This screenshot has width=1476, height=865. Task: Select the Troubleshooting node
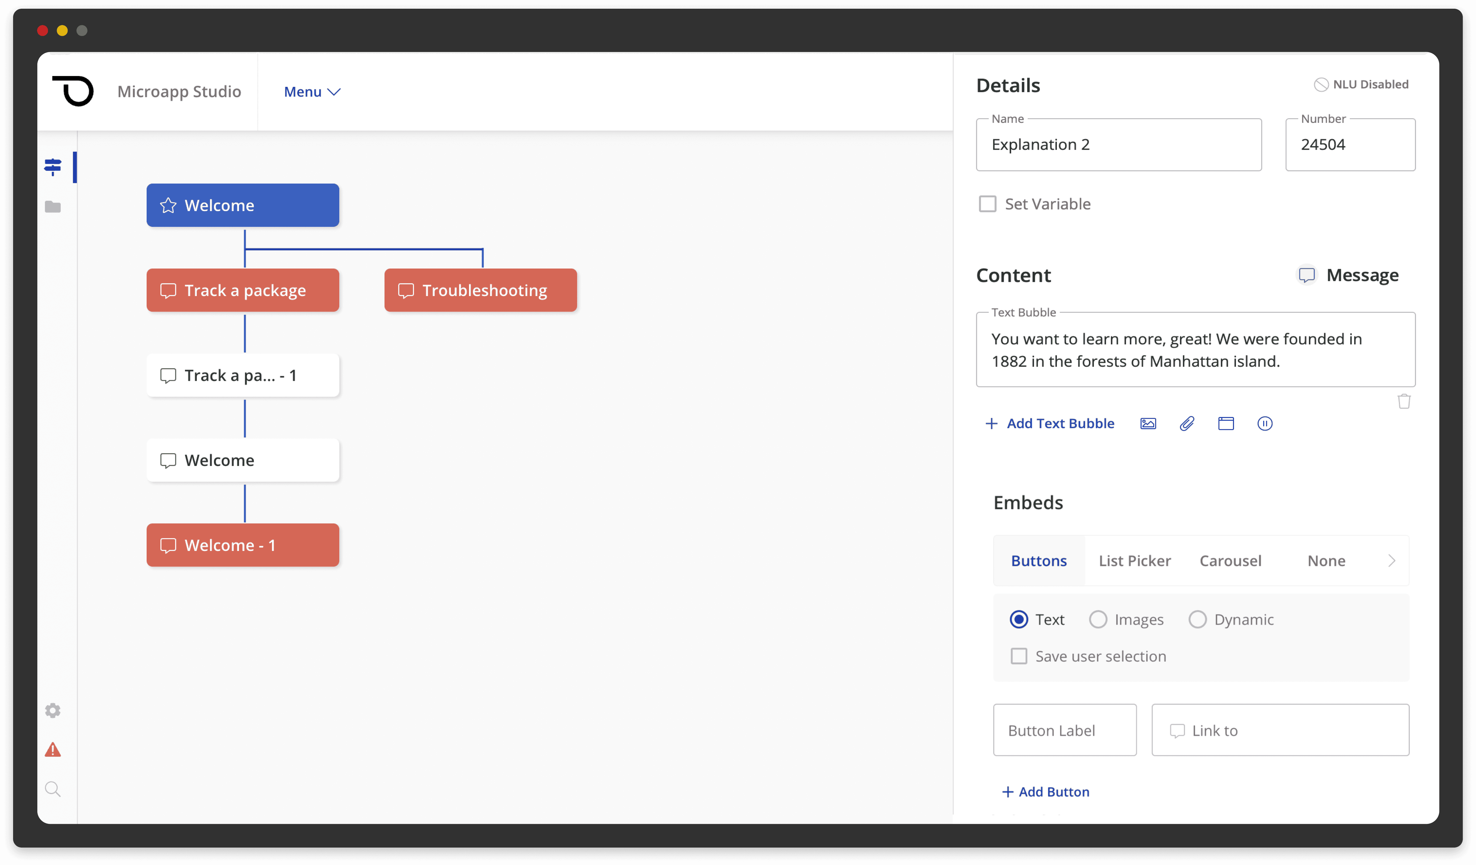pos(480,290)
